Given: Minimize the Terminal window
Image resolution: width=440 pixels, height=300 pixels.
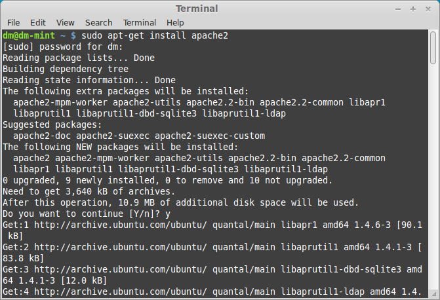Looking at the screenshot, I should tap(399, 9).
